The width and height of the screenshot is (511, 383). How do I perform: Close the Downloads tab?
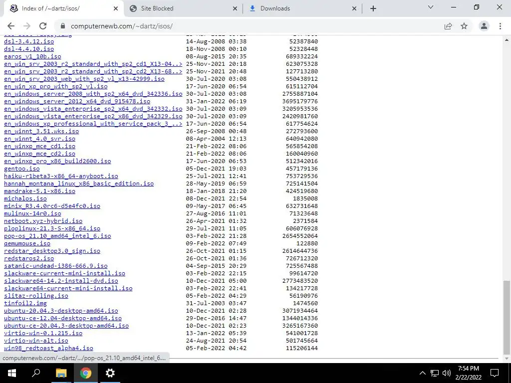click(354, 8)
